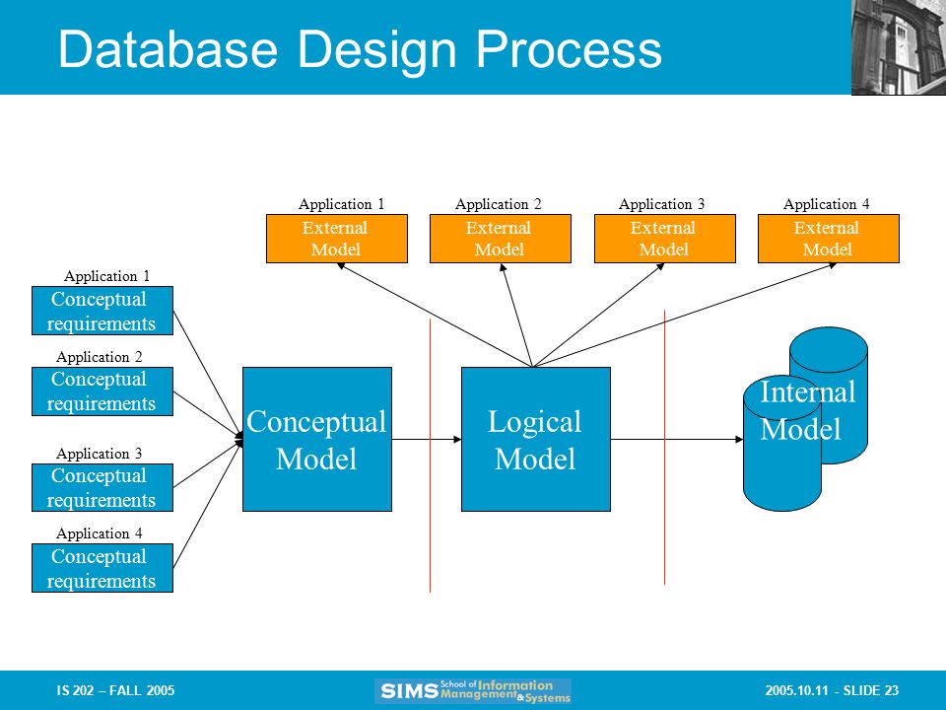Select Application 4 label above the Conceptual requirements box
Image resolution: width=946 pixels, height=710 pixels.
100,533
